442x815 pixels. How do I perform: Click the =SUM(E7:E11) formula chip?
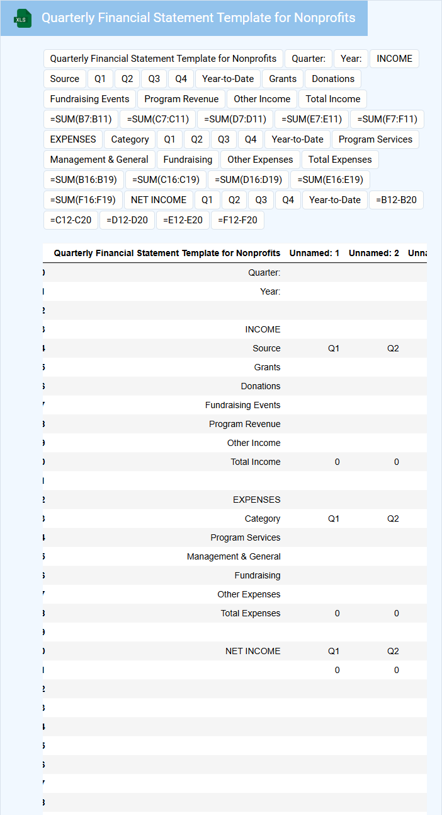312,119
